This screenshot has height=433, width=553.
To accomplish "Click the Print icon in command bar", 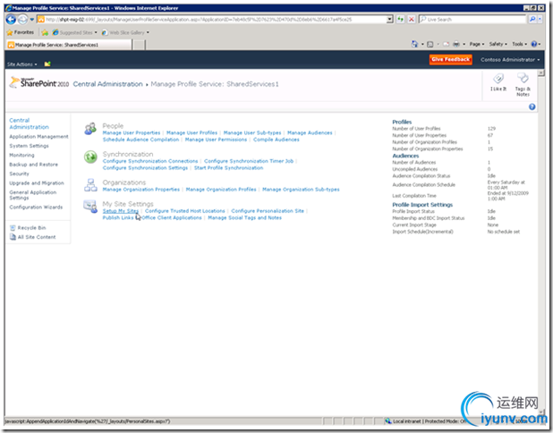I will tap(456, 44).
